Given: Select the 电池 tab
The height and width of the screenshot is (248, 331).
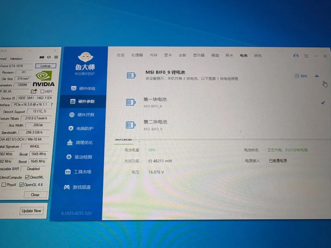Looking at the screenshot, I should point(243,55).
